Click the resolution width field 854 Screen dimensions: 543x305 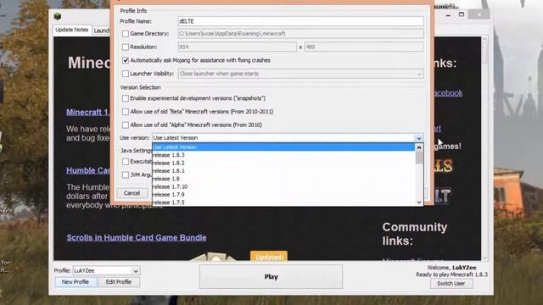(x=238, y=47)
